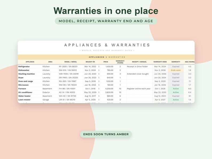The image size is (212, 159).
Task: Click the 'Nov 2, 2026' warranty end date
Action: [160, 70]
